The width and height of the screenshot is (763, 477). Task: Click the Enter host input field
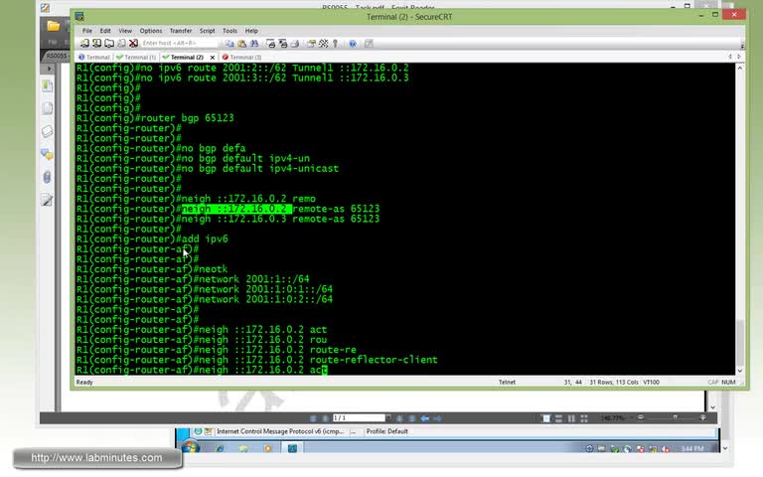(178, 44)
